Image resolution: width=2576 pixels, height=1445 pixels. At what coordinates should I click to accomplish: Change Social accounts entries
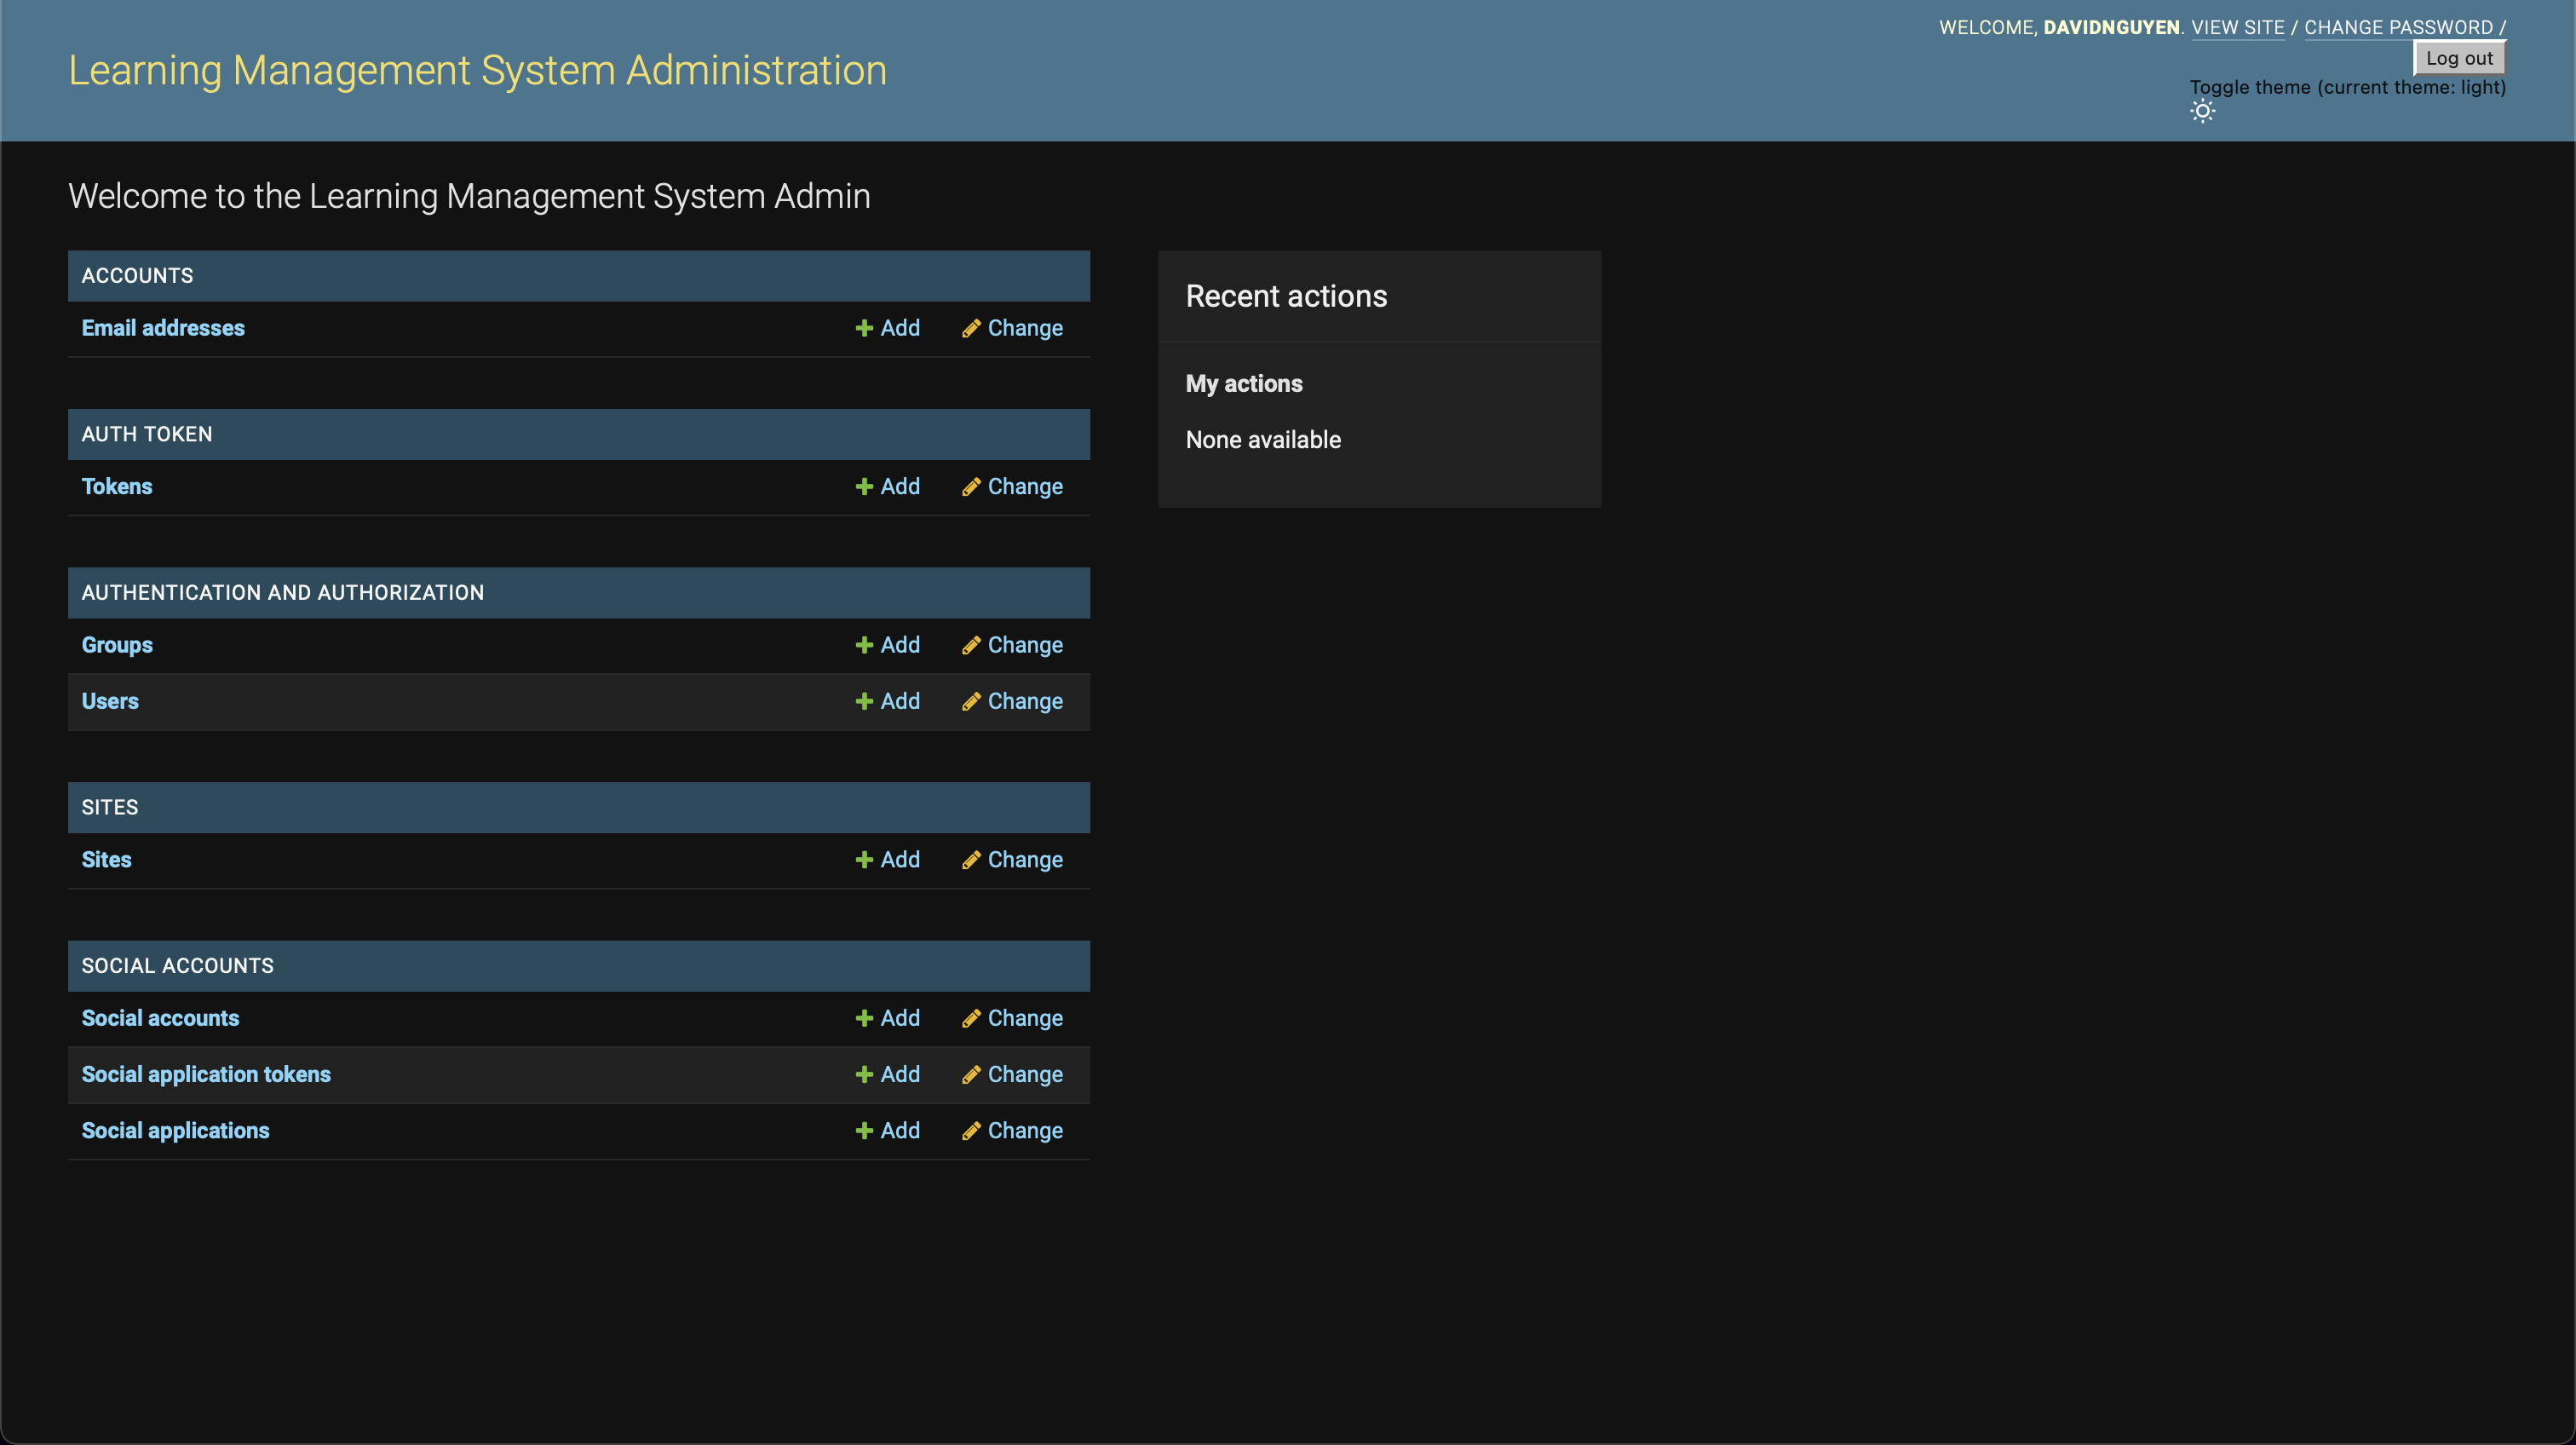click(x=1012, y=1018)
